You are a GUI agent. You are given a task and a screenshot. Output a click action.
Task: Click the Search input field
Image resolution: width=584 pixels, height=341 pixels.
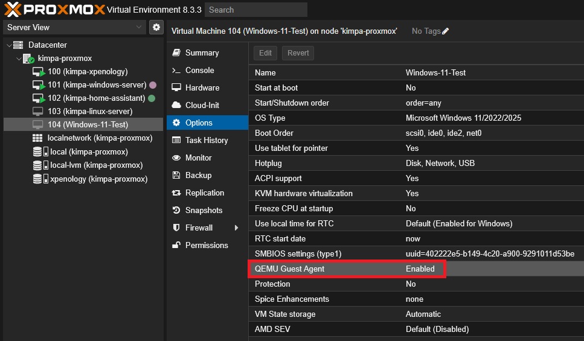point(255,10)
